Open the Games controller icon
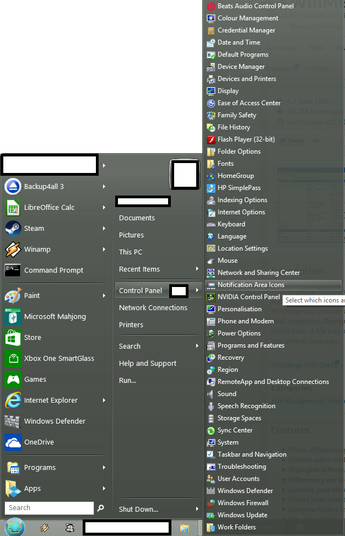Image resolution: width=345 pixels, height=536 pixels. point(13,380)
